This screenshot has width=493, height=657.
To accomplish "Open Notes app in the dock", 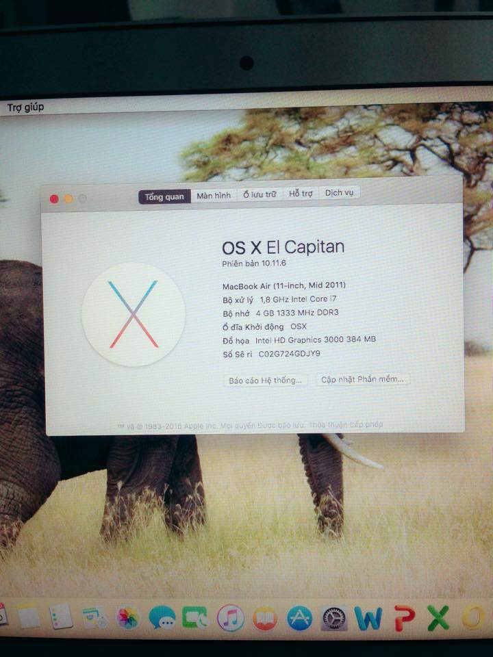I will 29,617.
